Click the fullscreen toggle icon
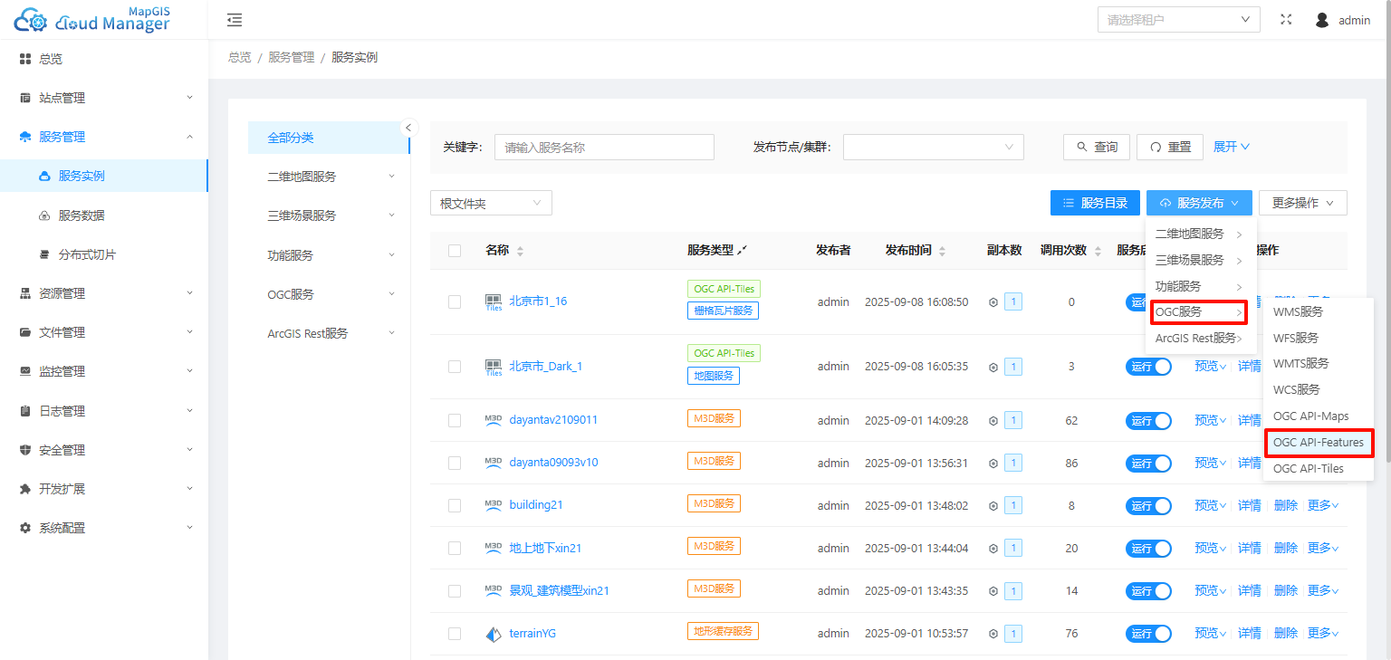Screen dimensions: 1391x660 (1286, 20)
